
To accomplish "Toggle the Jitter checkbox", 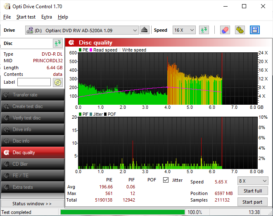I will pyautogui.click(x=166, y=180).
